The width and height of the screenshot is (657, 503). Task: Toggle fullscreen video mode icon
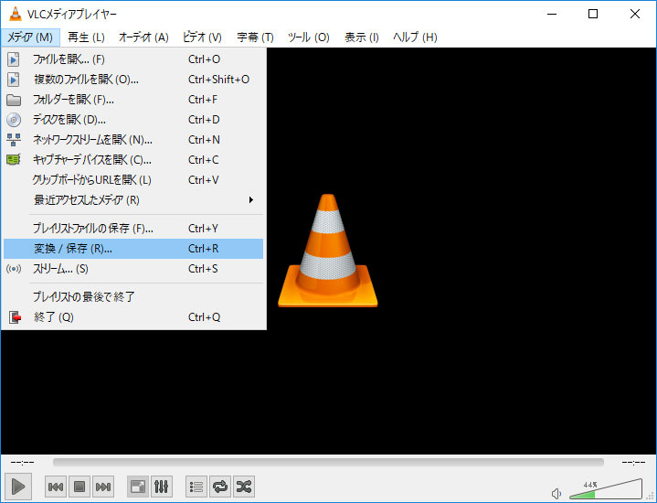click(137, 487)
